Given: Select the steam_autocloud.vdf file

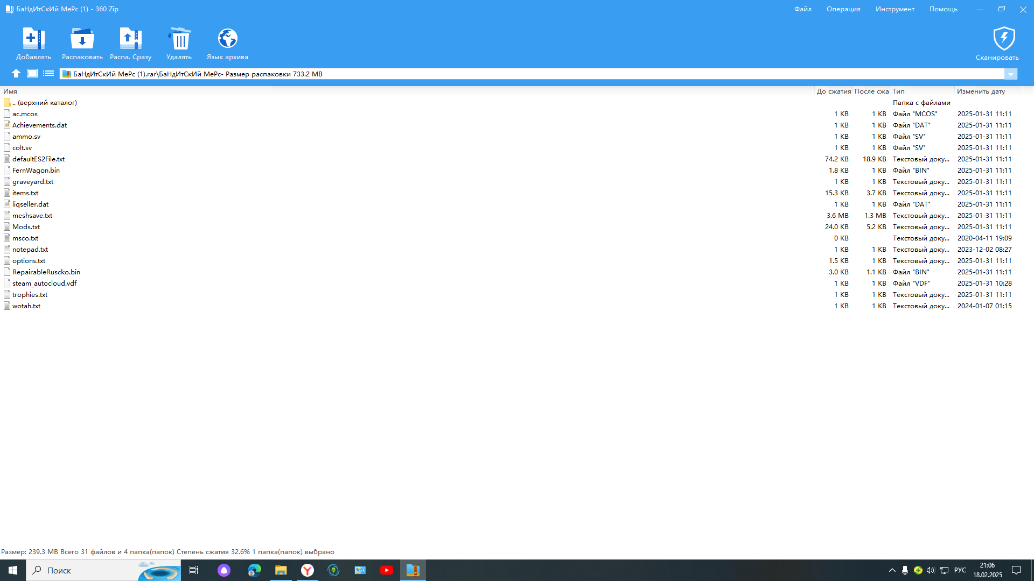Looking at the screenshot, I should [44, 284].
